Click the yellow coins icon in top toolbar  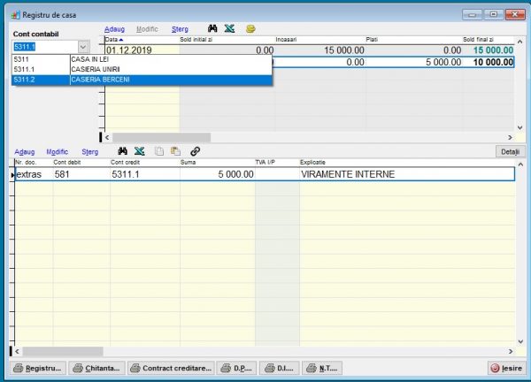tap(250, 29)
